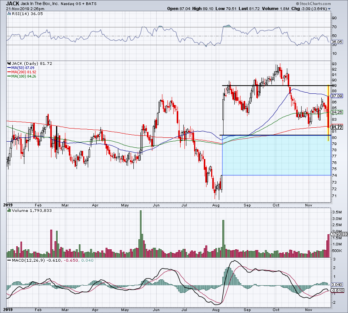348x313 pixels.
Task: Click the green 0.040 histogram value in the MACD legend
Action: pos(87,260)
